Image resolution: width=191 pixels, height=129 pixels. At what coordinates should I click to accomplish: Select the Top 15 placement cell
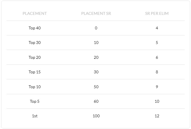point(35,72)
